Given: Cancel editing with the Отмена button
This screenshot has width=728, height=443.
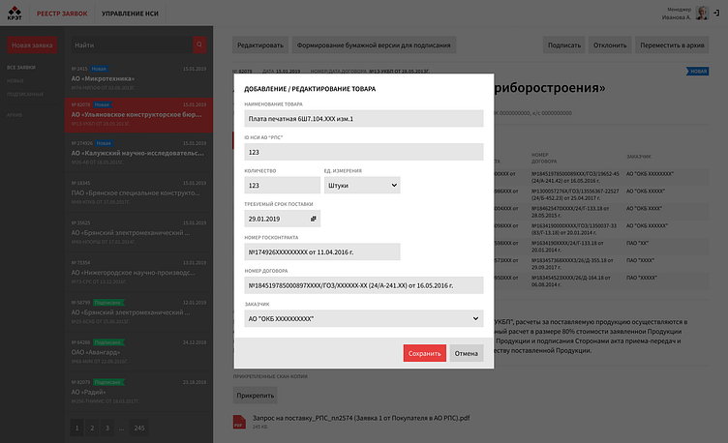Looking at the screenshot, I should 467,353.
